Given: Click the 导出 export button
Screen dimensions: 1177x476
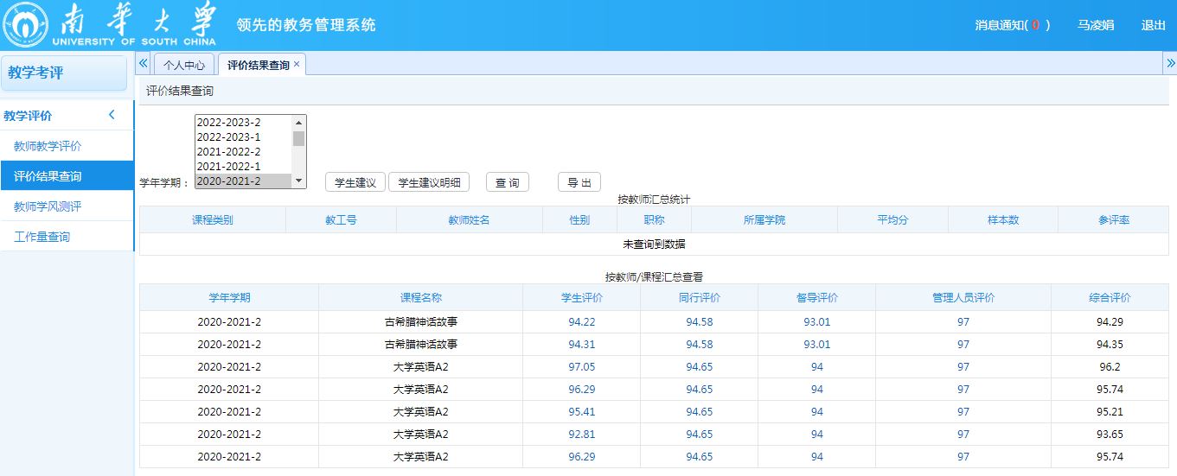Looking at the screenshot, I should pyautogui.click(x=579, y=182).
